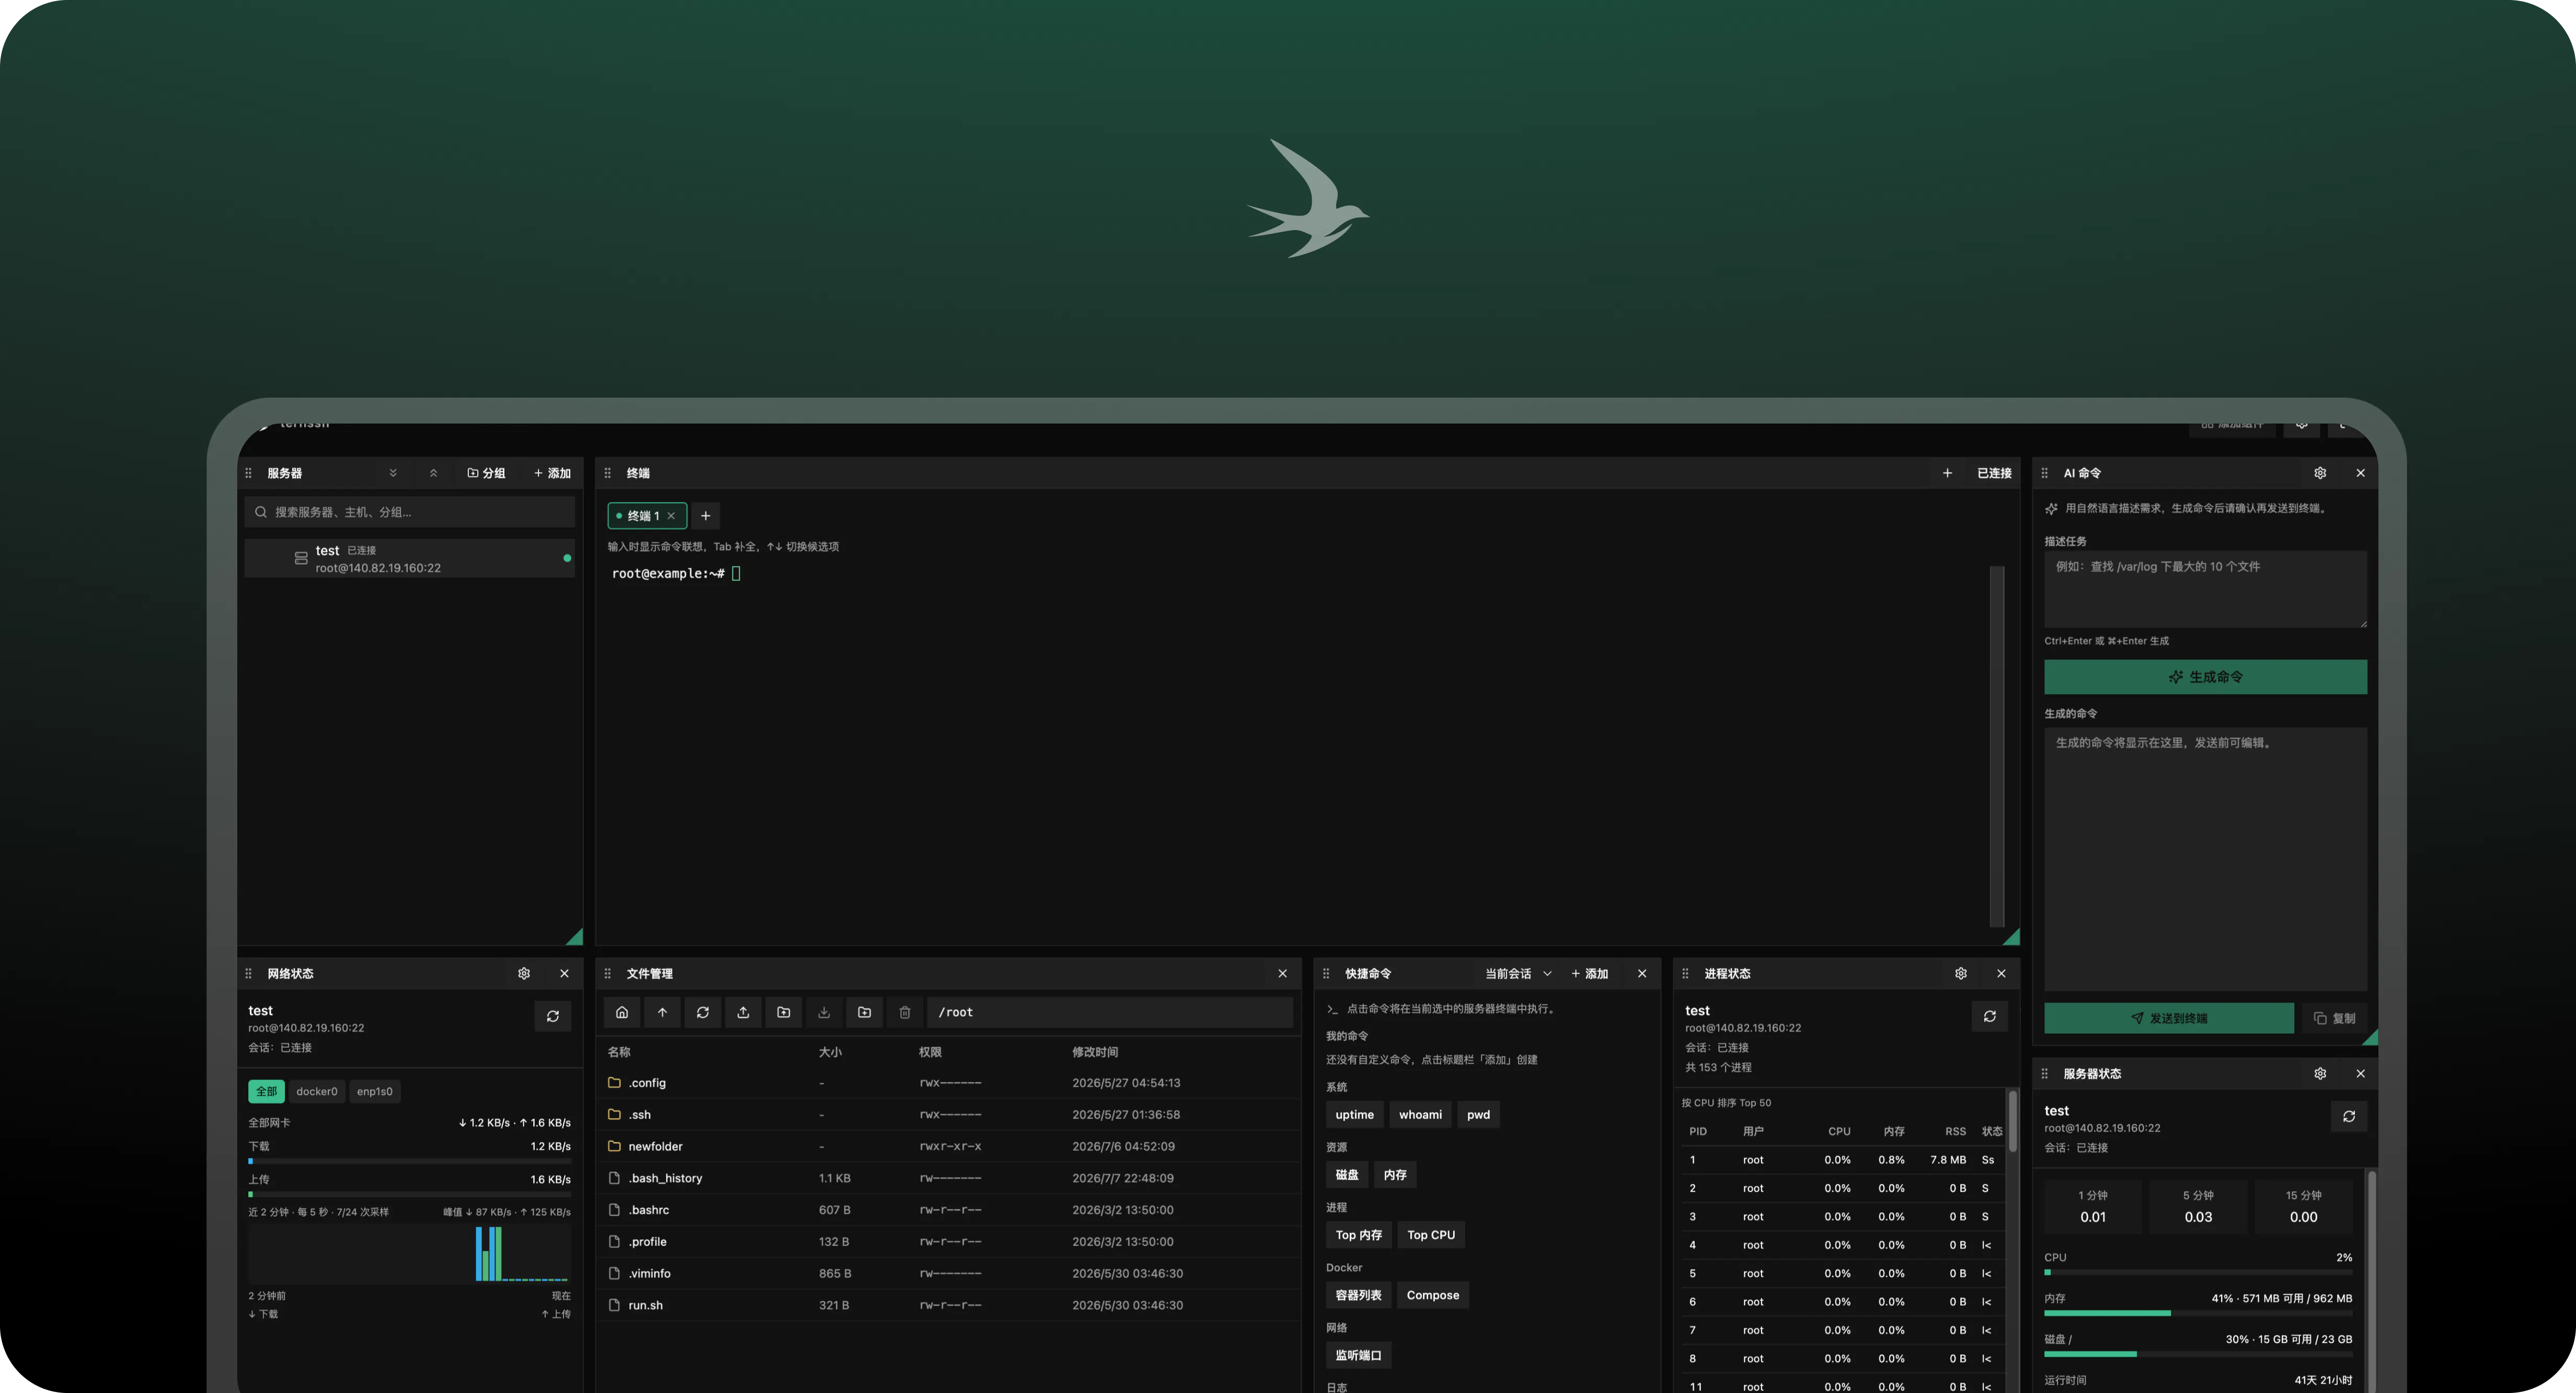Open the newfolder directory row
This screenshot has width=2576, height=1393.
[947, 1146]
